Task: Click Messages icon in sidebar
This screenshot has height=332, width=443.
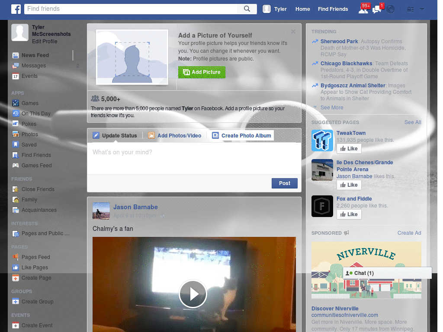Action: click(16, 66)
